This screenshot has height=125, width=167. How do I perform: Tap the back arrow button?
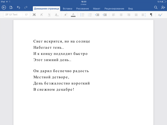pos(4,8)
